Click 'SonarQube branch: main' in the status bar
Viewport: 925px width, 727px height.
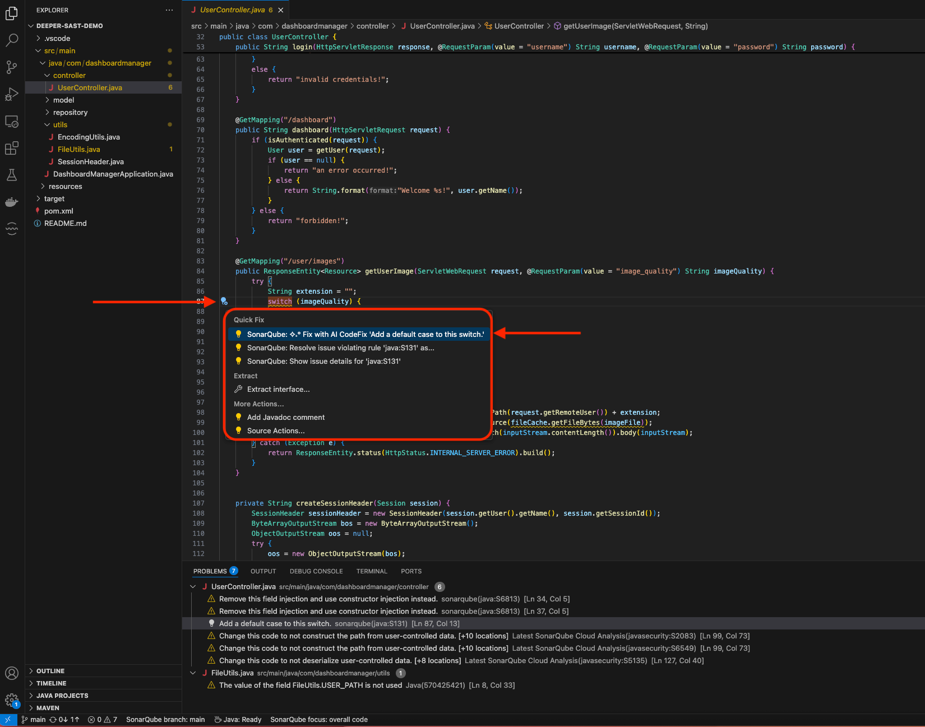pyautogui.click(x=165, y=719)
